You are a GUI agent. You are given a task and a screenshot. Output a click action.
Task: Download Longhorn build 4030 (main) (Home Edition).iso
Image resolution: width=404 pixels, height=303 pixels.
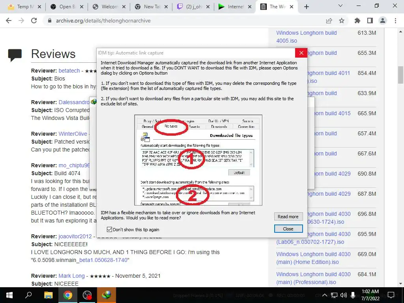click(x=313, y=258)
